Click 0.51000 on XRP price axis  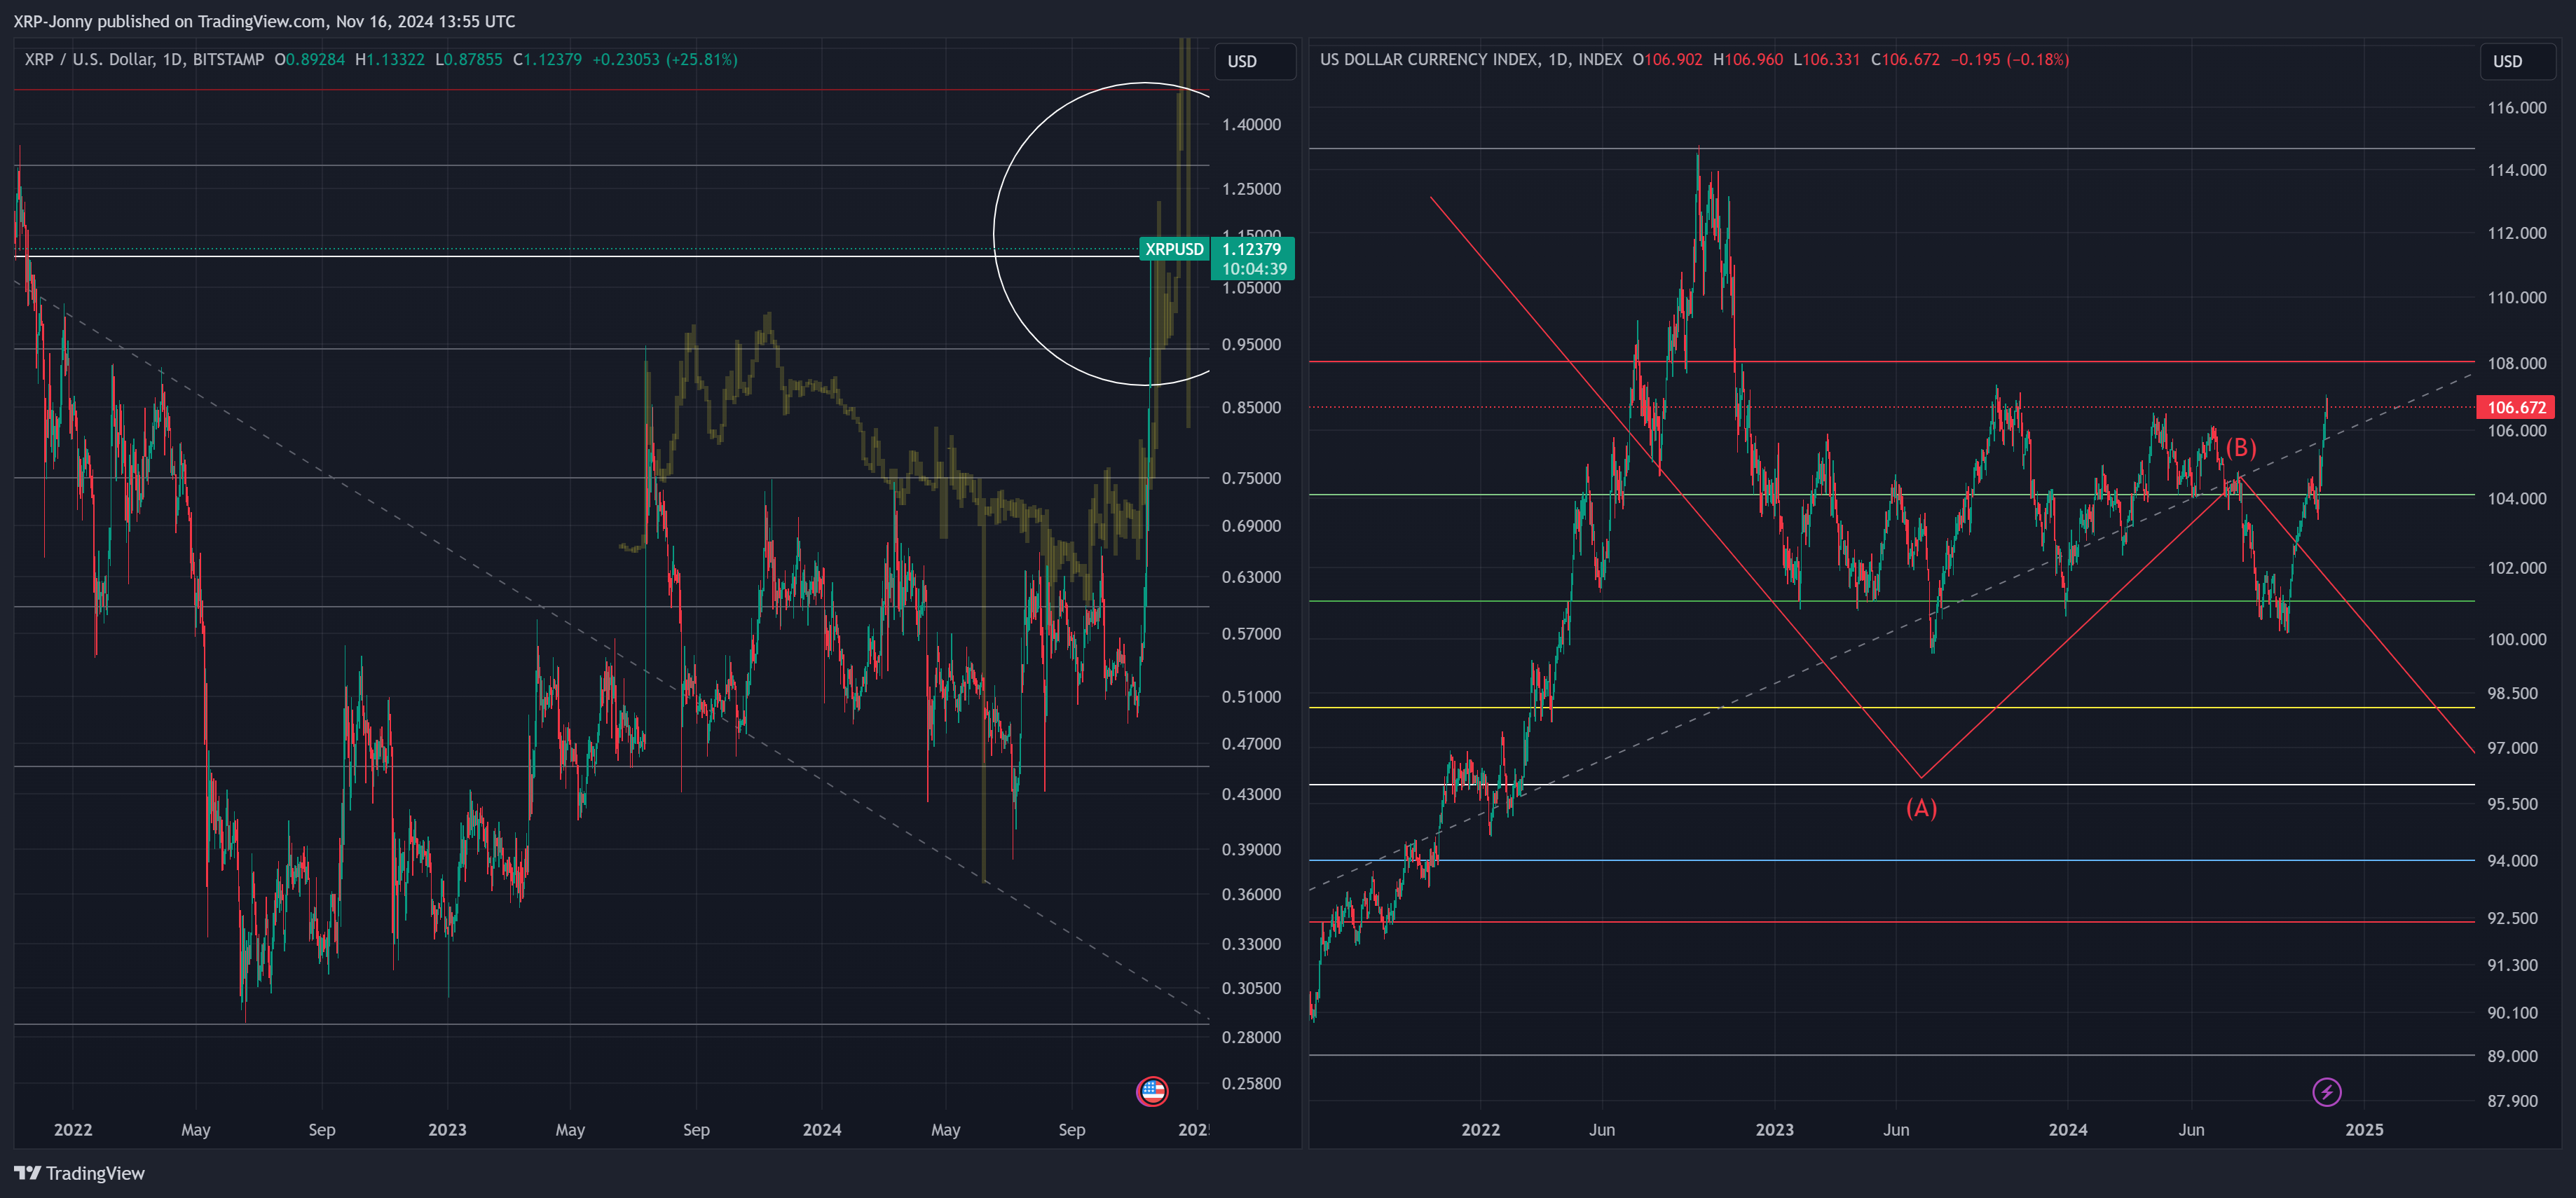pyautogui.click(x=1251, y=697)
